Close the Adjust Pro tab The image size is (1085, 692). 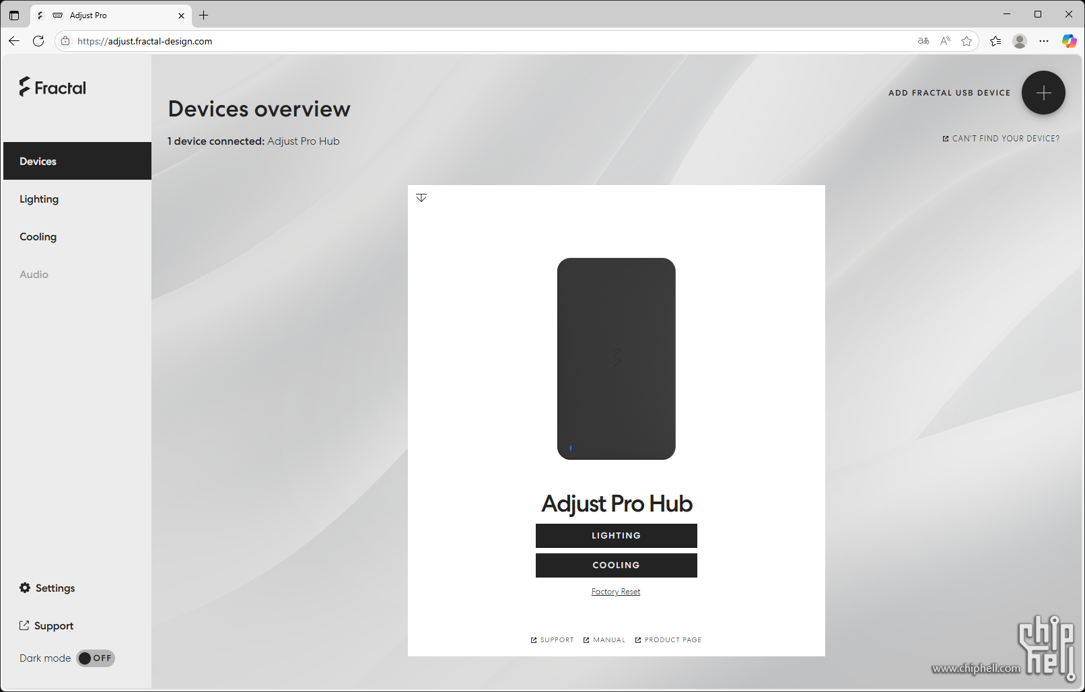coord(181,15)
